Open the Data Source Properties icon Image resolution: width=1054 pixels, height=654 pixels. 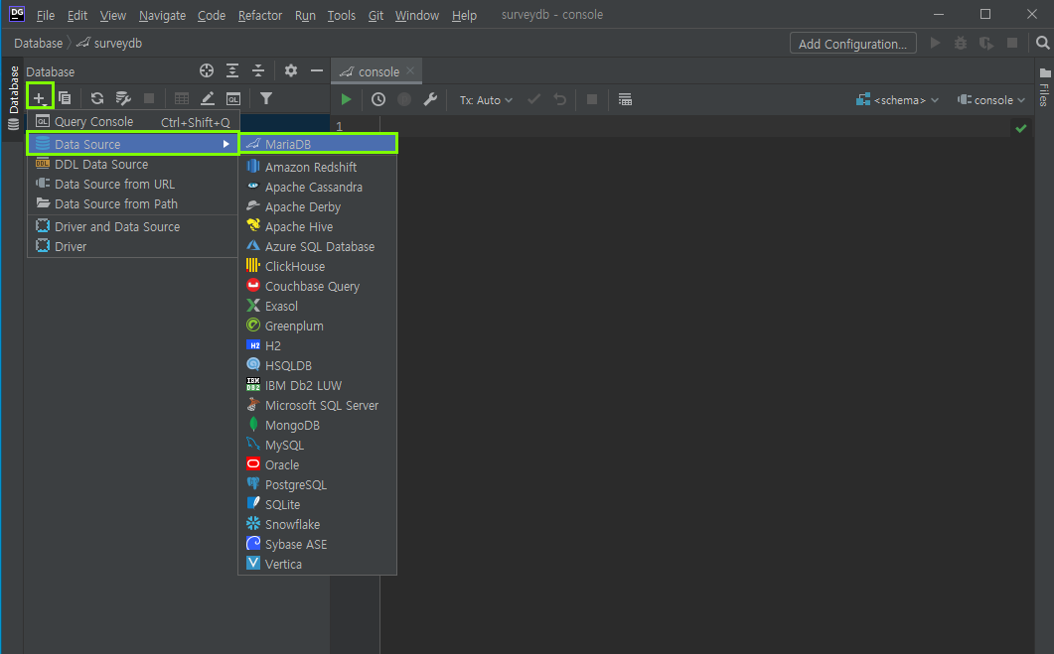123,98
